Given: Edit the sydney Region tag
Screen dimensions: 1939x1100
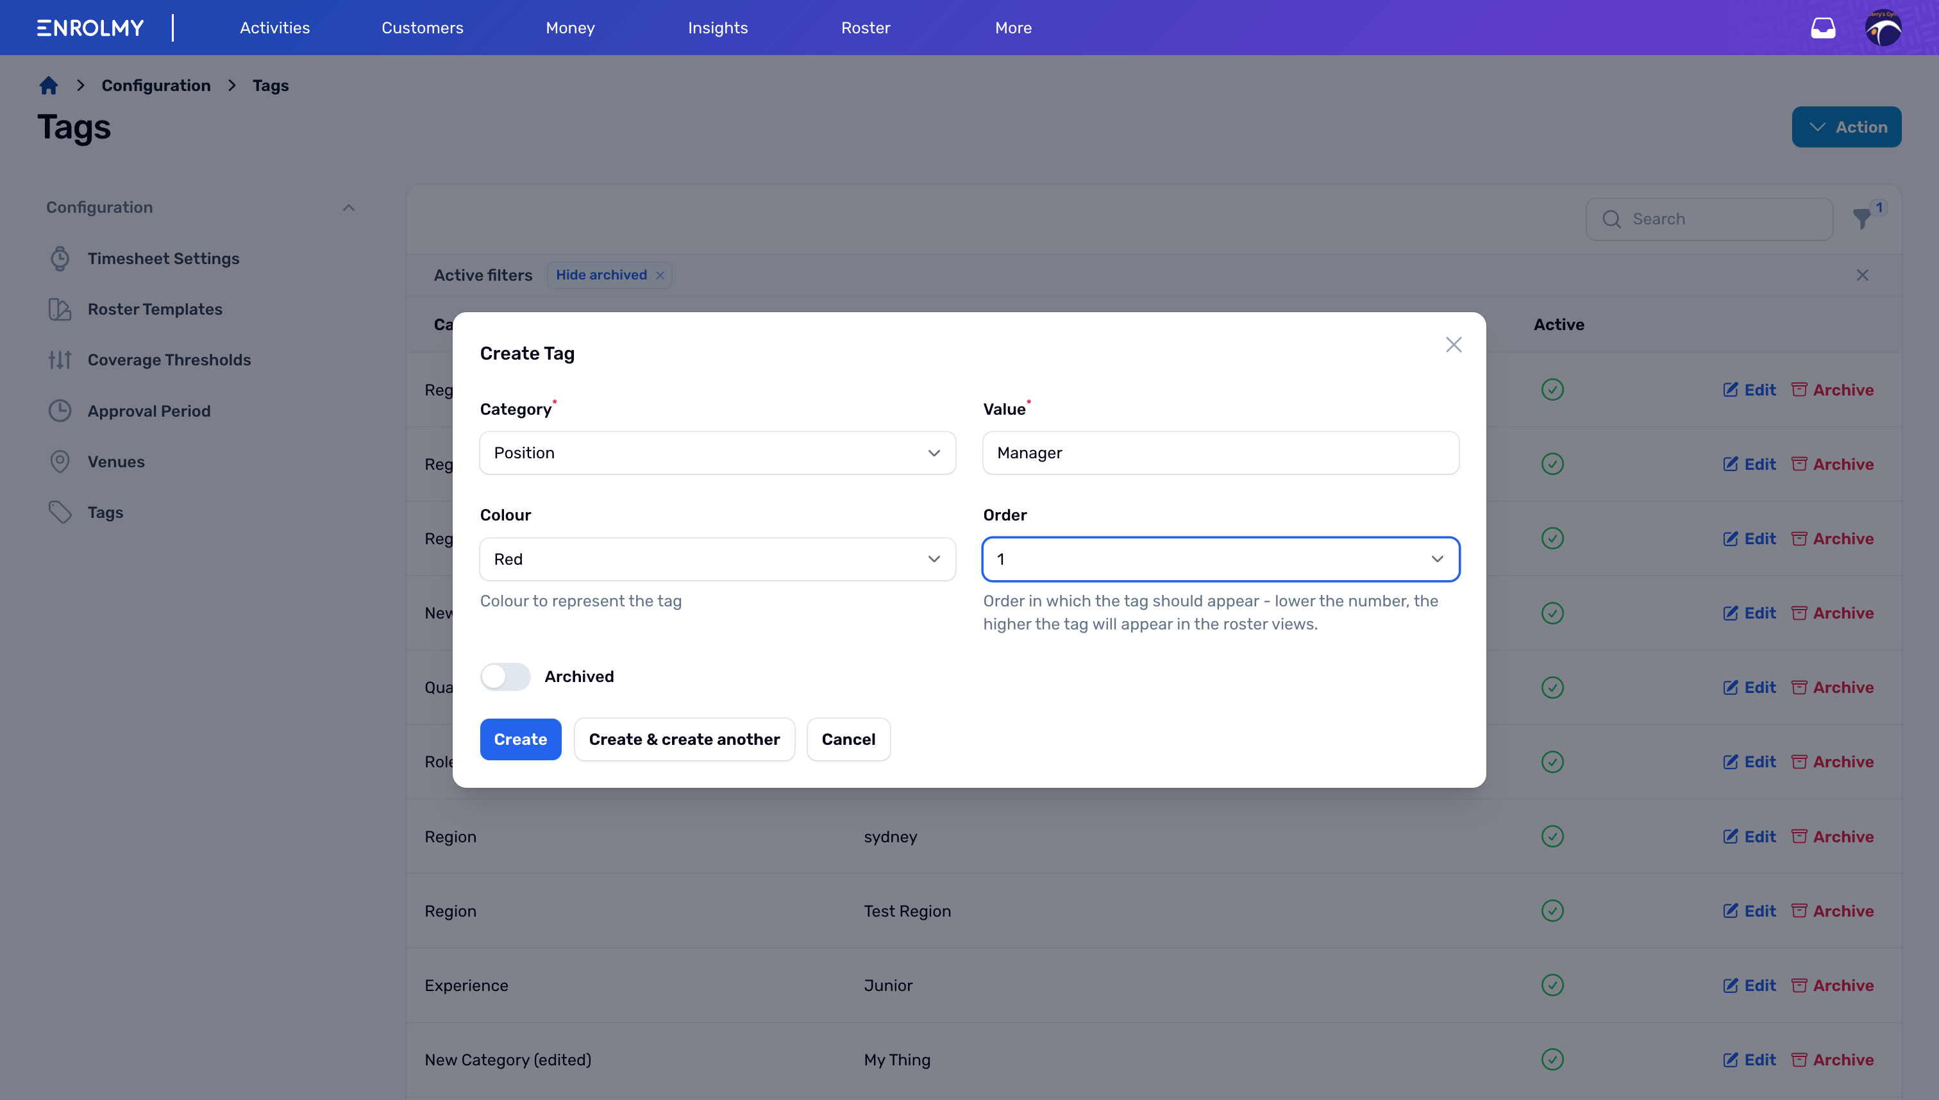Looking at the screenshot, I should pos(1749,837).
